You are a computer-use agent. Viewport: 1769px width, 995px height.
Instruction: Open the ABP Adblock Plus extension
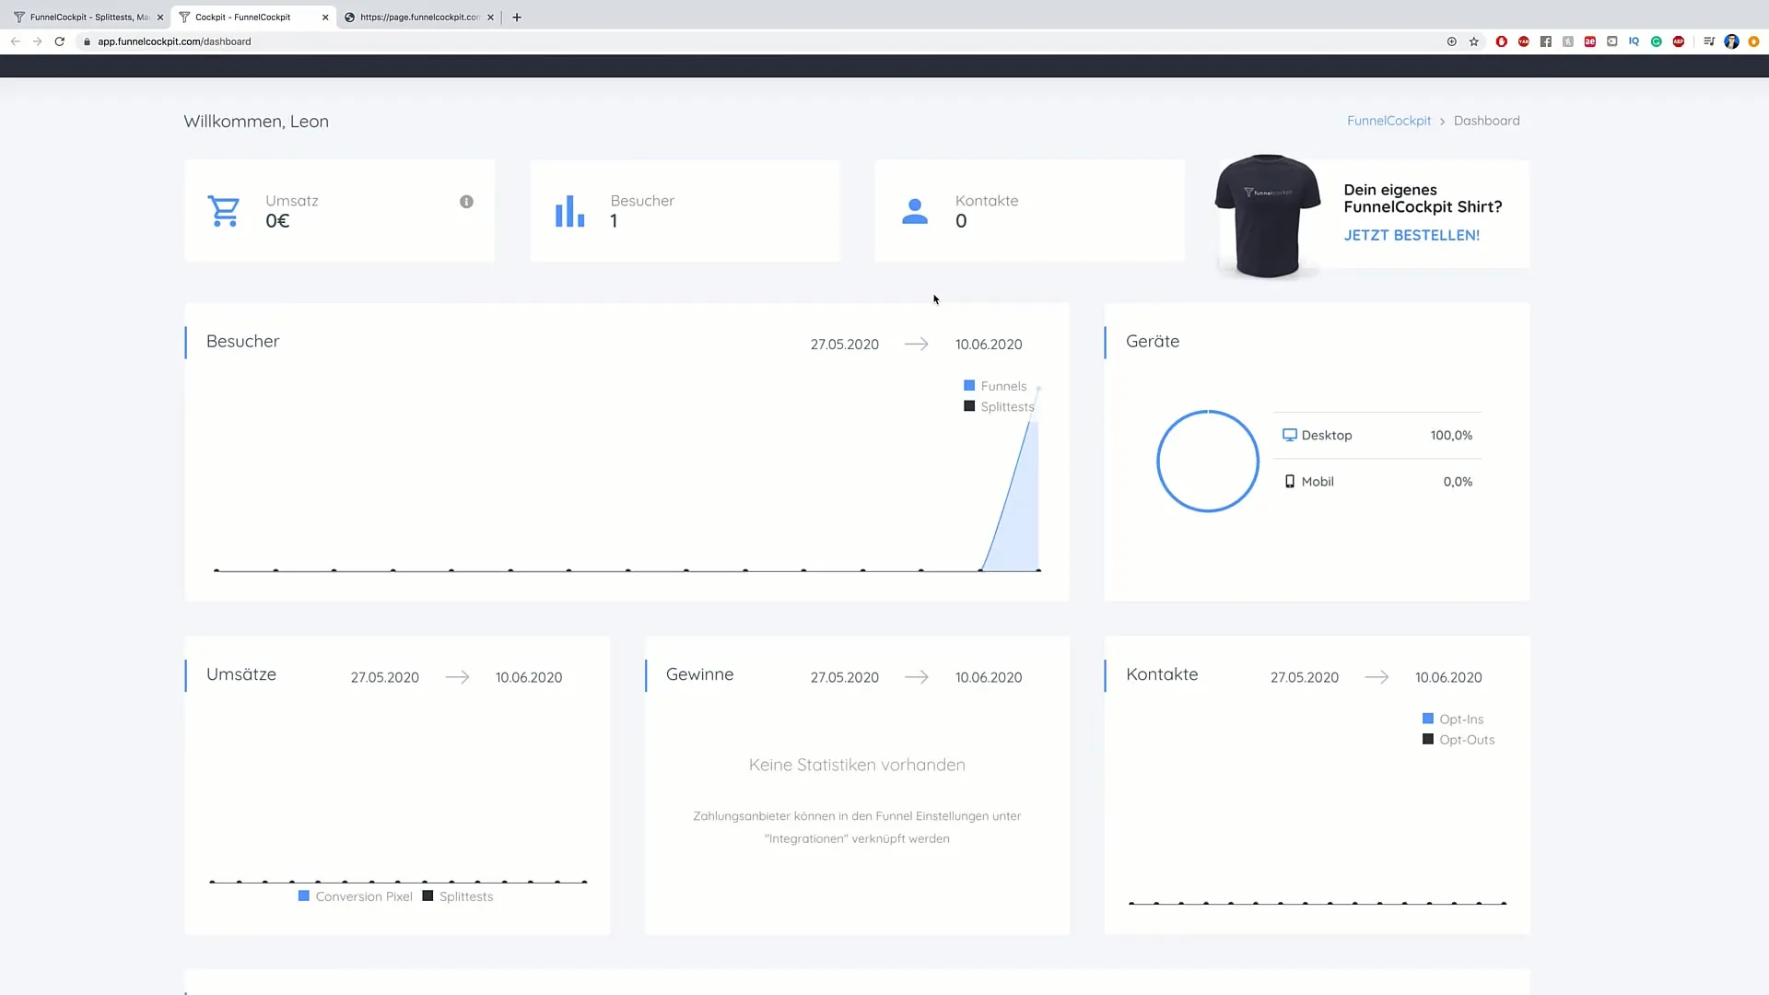(x=1679, y=41)
